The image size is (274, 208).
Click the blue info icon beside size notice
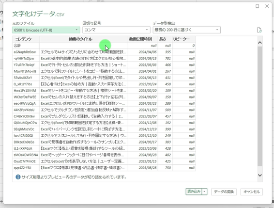(x=18, y=177)
